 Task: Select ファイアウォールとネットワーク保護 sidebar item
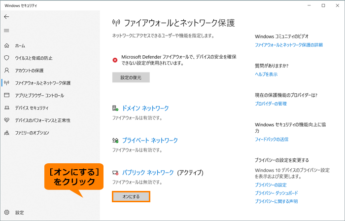pos(43,83)
